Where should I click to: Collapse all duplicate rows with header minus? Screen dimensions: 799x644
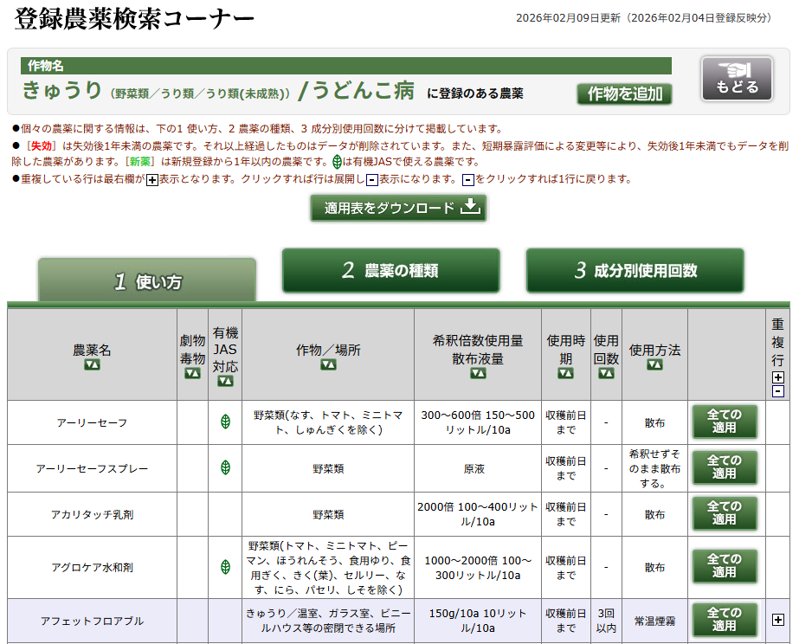point(778,391)
